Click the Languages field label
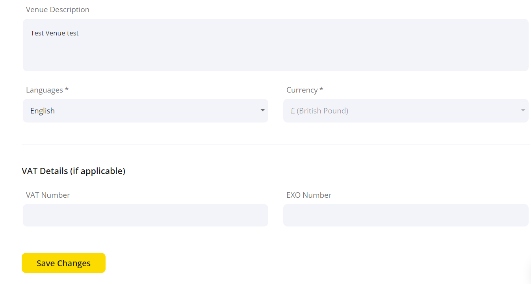The height and width of the screenshot is (284, 531). click(45, 90)
